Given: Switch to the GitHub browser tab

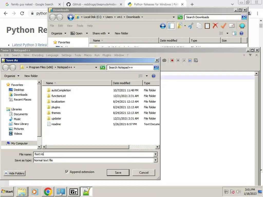Looking at the screenshot, I should point(94,4).
